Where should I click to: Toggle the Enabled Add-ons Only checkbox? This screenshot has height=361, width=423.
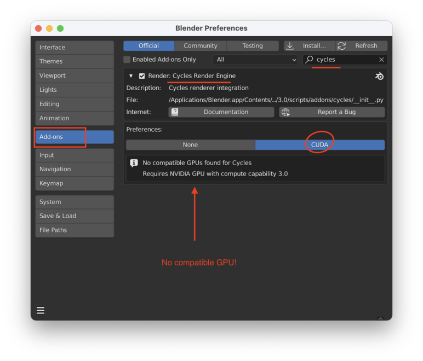(x=127, y=60)
